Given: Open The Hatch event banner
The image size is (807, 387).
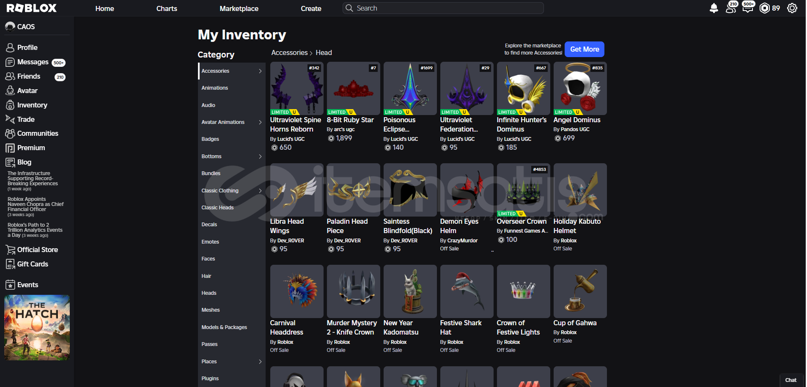Looking at the screenshot, I should click(37, 328).
